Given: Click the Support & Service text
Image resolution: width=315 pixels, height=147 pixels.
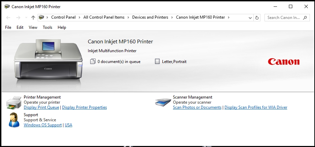Looking at the screenshot, I should [x=40, y=120].
